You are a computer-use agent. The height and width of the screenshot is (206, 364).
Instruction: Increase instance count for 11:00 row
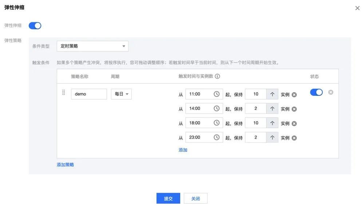point(272,94)
